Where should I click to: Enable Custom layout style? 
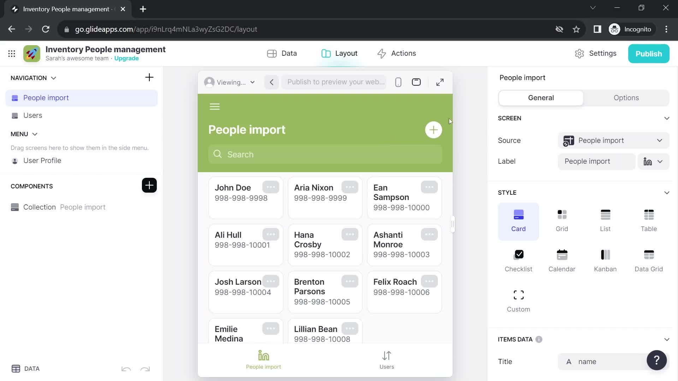coord(518,300)
